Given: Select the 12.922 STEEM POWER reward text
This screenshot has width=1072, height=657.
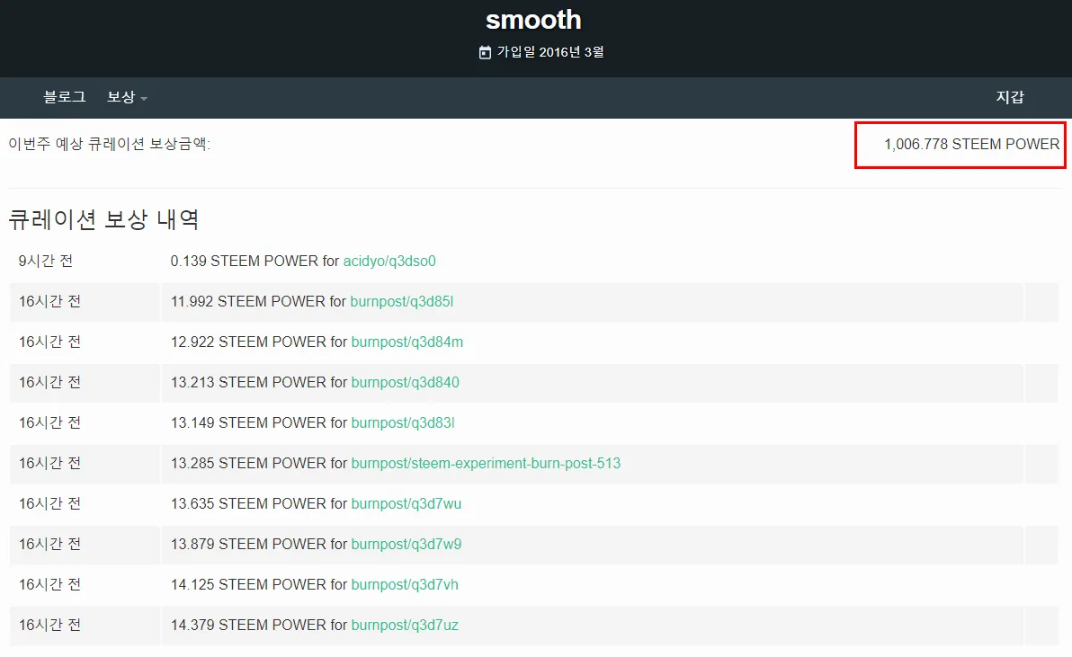Looking at the screenshot, I should click(x=249, y=342).
